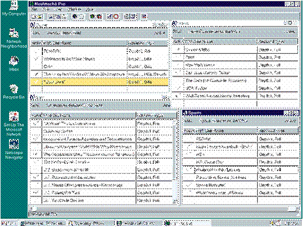The width and height of the screenshot is (303, 227).
Task: Click Web Site Name header in Sports window
Action: [x=226, y=130]
